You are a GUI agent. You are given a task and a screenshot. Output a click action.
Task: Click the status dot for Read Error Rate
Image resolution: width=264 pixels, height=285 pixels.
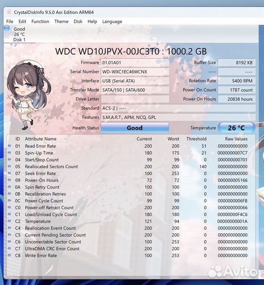(9, 146)
